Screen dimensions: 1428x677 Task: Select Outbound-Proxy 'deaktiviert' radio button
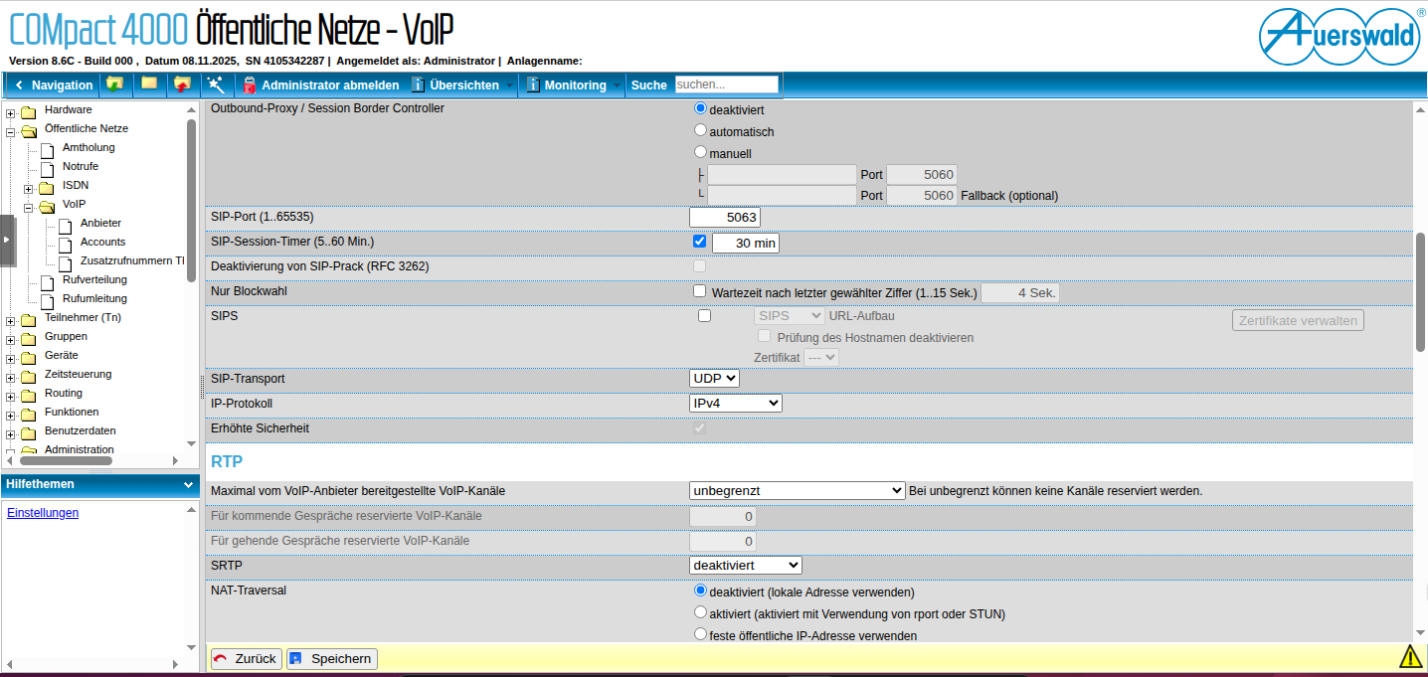click(700, 108)
